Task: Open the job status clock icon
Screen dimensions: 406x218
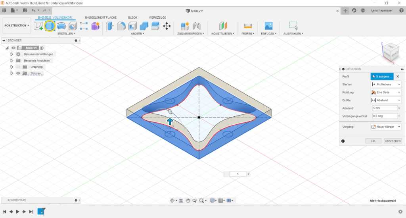Action: [363, 10]
